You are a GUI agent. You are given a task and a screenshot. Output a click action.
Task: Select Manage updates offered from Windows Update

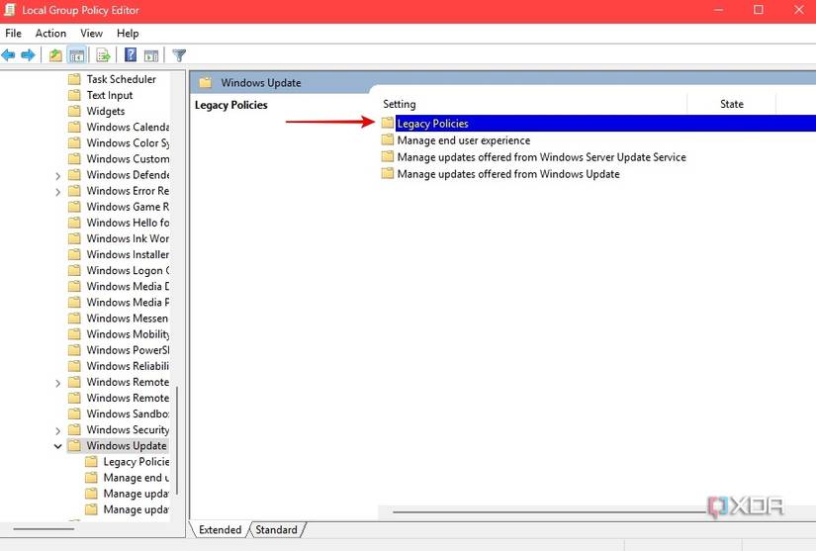(x=508, y=173)
